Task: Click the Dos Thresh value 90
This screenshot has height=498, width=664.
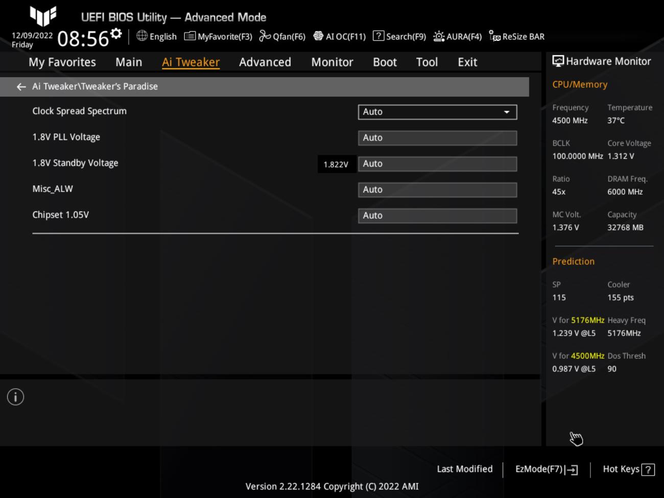Action: tap(612, 369)
